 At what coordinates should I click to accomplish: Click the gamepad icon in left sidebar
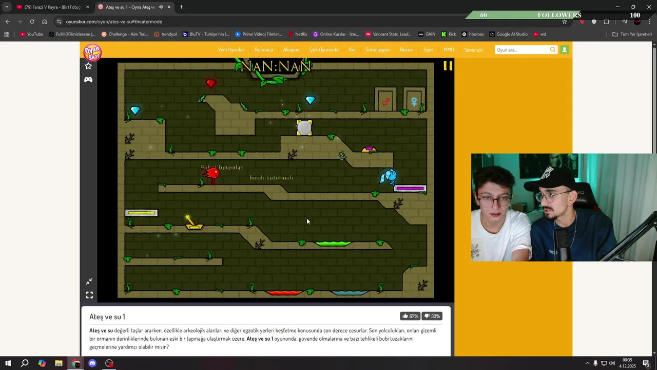[x=88, y=80]
